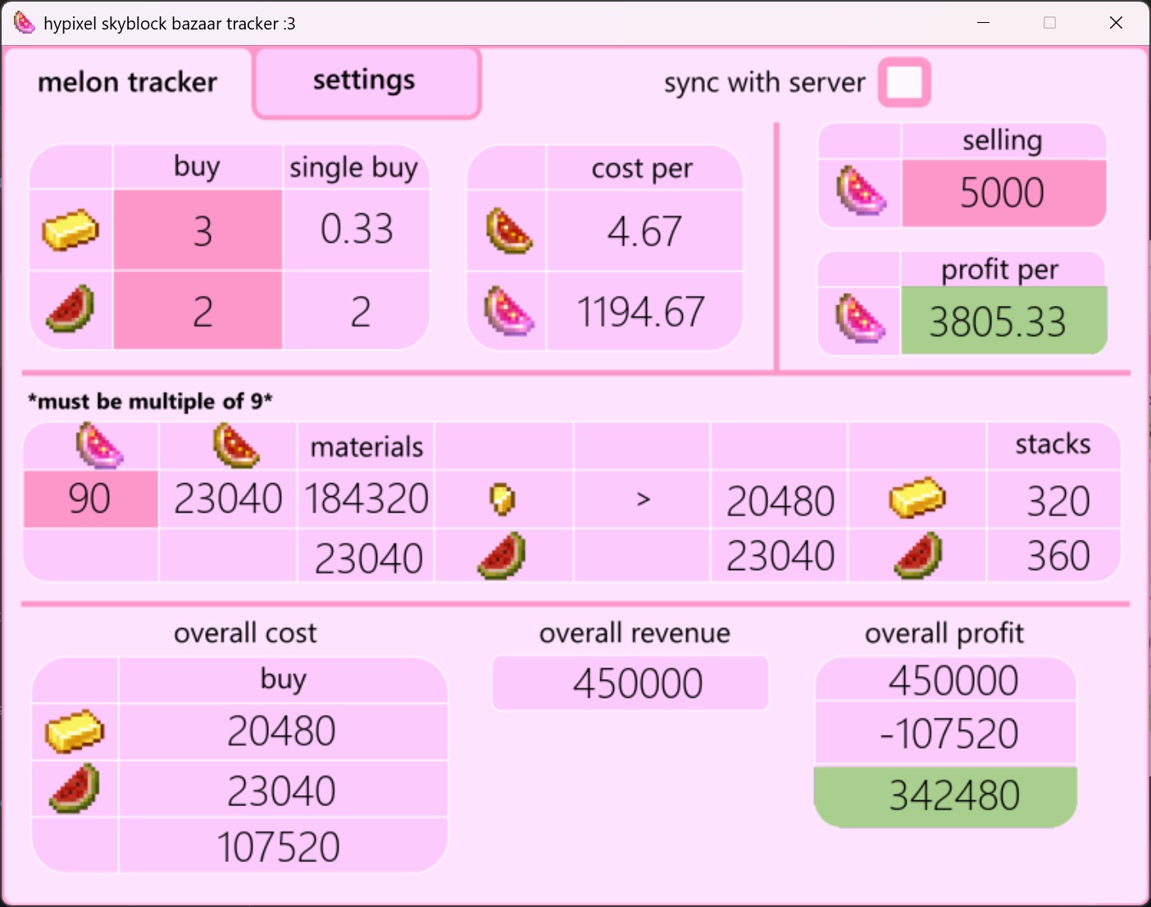Click the greater-than symbol in materials row

644,499
